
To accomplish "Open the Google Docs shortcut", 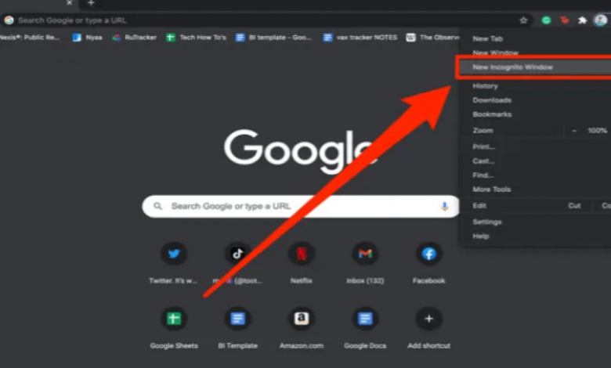I will [x=364, y=319].
